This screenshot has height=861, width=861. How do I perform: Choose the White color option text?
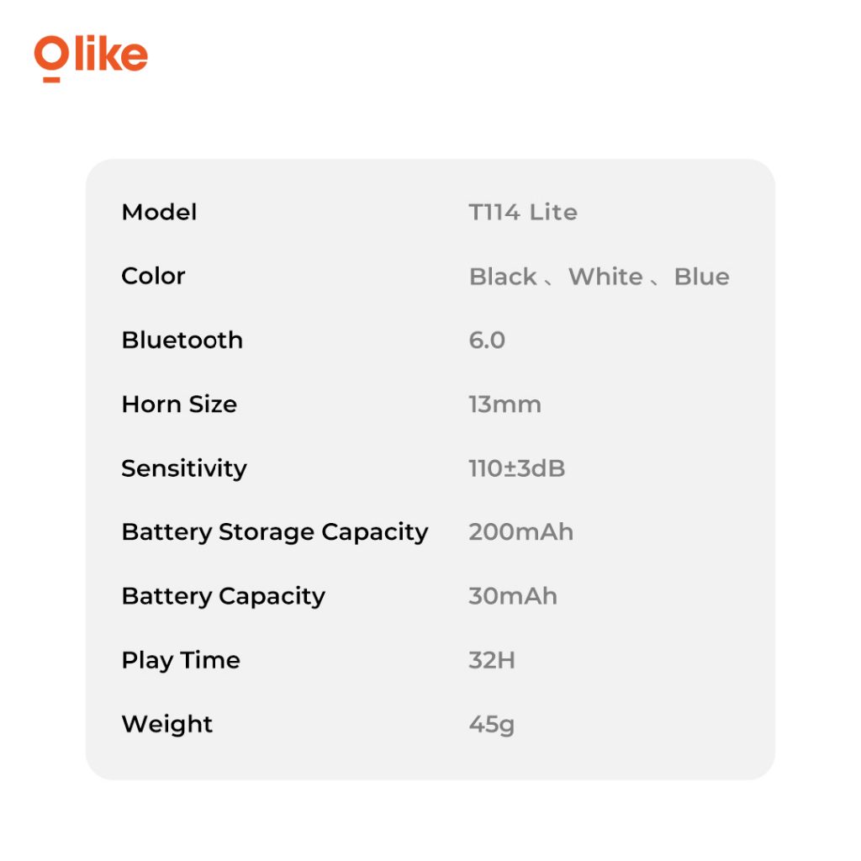pyautogui.click(x=605, y=277)
